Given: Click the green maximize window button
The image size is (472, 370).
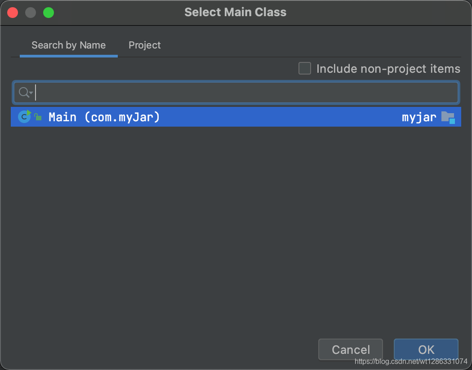Looking at the screenshot, I should [49, 13].
